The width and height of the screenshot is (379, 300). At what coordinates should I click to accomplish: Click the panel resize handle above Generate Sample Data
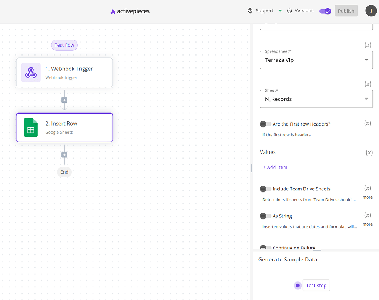317,250
